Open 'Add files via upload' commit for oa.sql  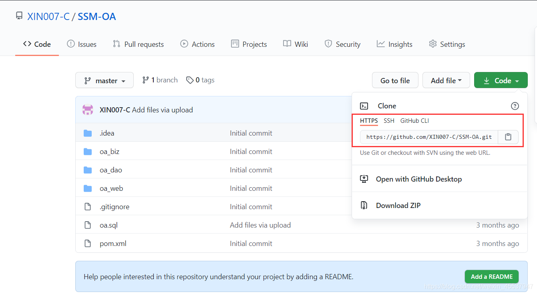click(260, 225)
